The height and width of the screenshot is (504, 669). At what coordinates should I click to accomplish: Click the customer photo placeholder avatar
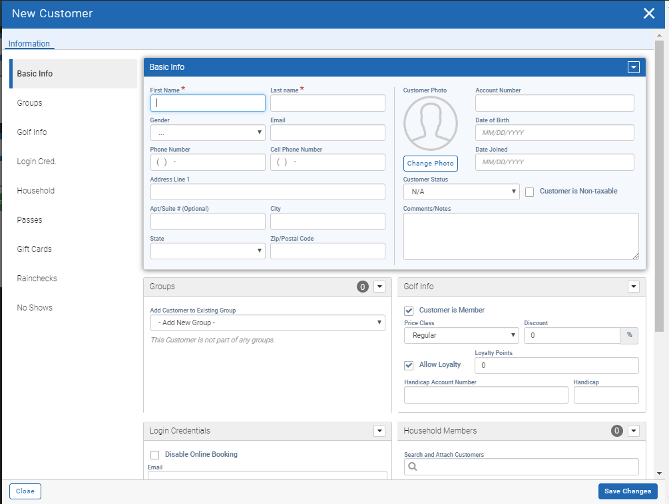[430, 124]
